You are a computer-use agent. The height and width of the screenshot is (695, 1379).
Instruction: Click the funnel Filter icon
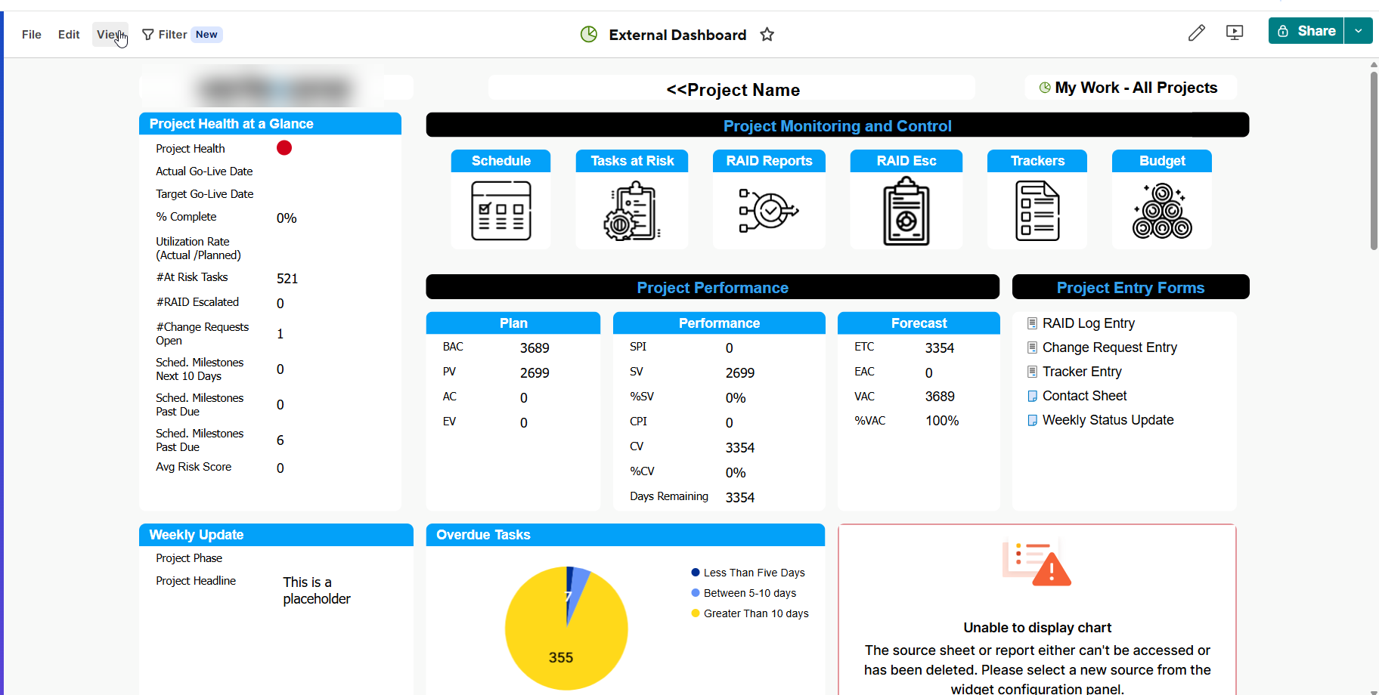click(148, 35)
